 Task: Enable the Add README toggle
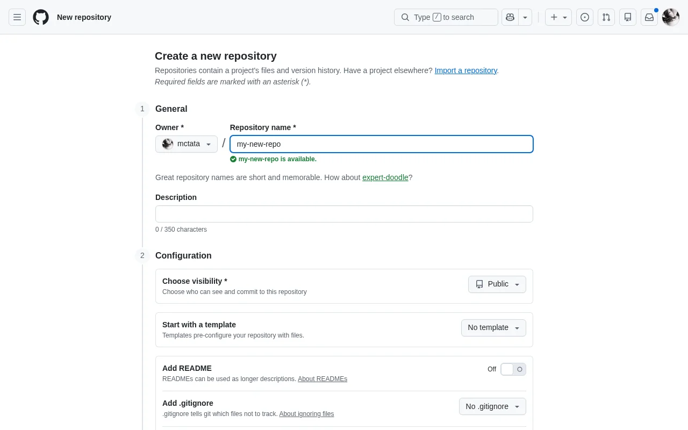[513, 369]
